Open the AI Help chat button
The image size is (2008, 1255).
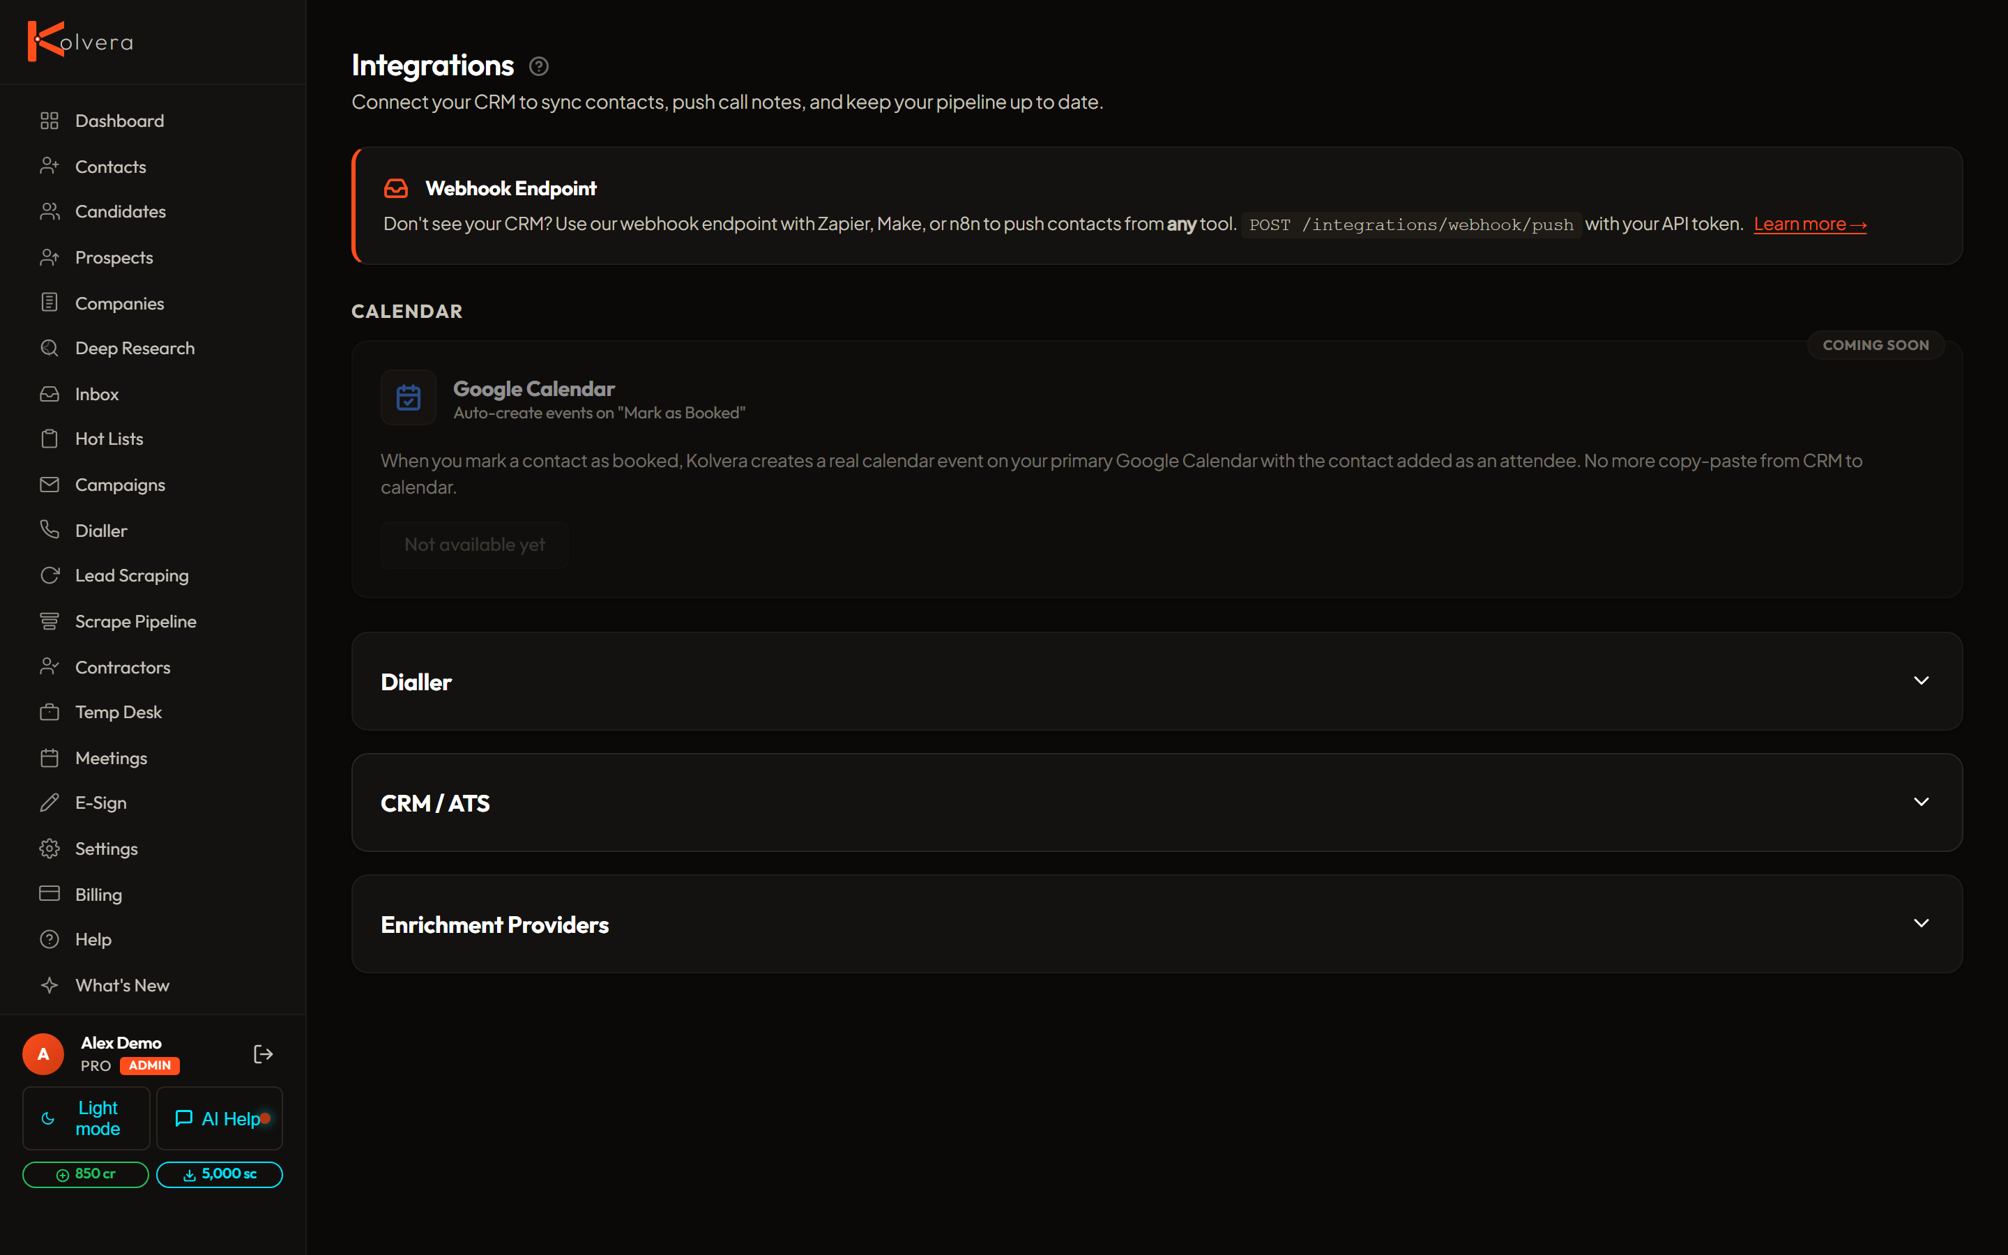[x=220, y=1118]
